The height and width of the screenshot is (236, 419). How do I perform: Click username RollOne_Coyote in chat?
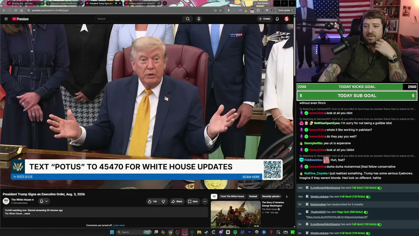(x=316, y=173)
